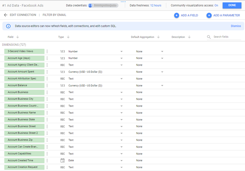The height and width of the screenshot is (171, 245).
Task: Click the calendar type icon for Account Created Time
Action: click(x=62, y=160)
